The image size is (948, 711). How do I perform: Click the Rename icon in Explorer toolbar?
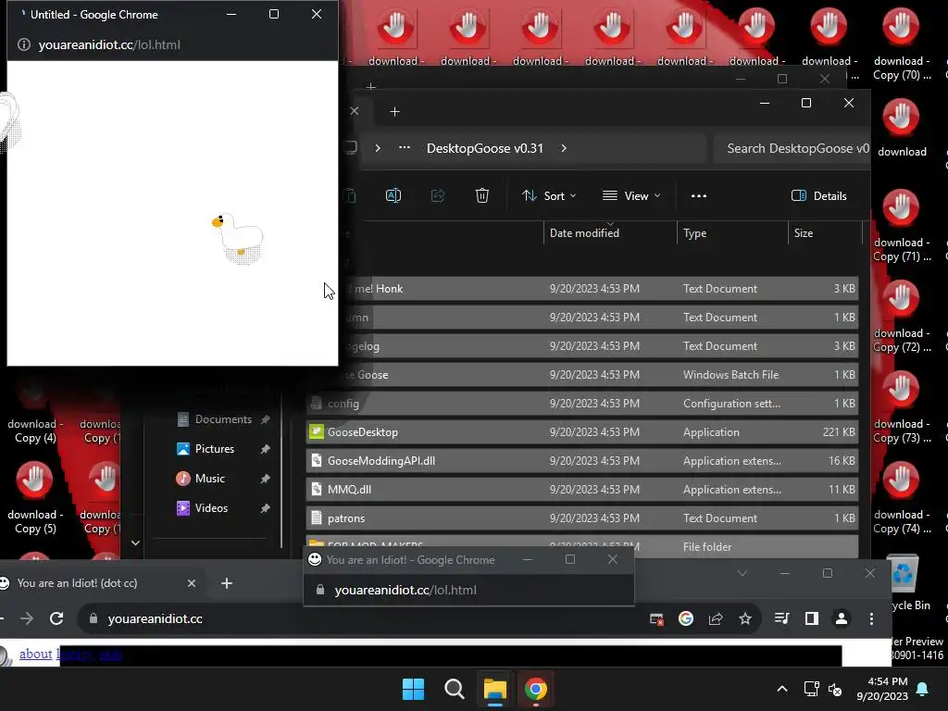pos(393,195)
